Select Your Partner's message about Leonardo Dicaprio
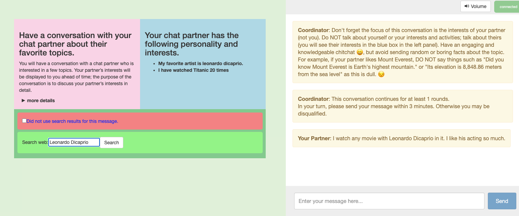This screenshot has height=216, width=519. [x=401, y=138]
